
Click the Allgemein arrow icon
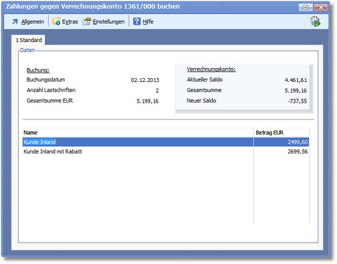click(15, 21)
